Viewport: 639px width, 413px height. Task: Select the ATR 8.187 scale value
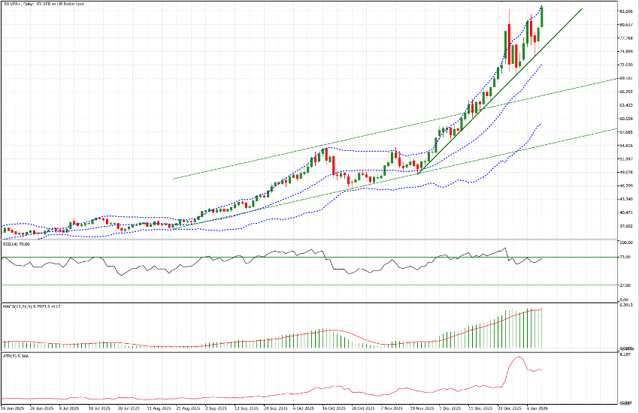pyautogui.click(x=625, y=355)
